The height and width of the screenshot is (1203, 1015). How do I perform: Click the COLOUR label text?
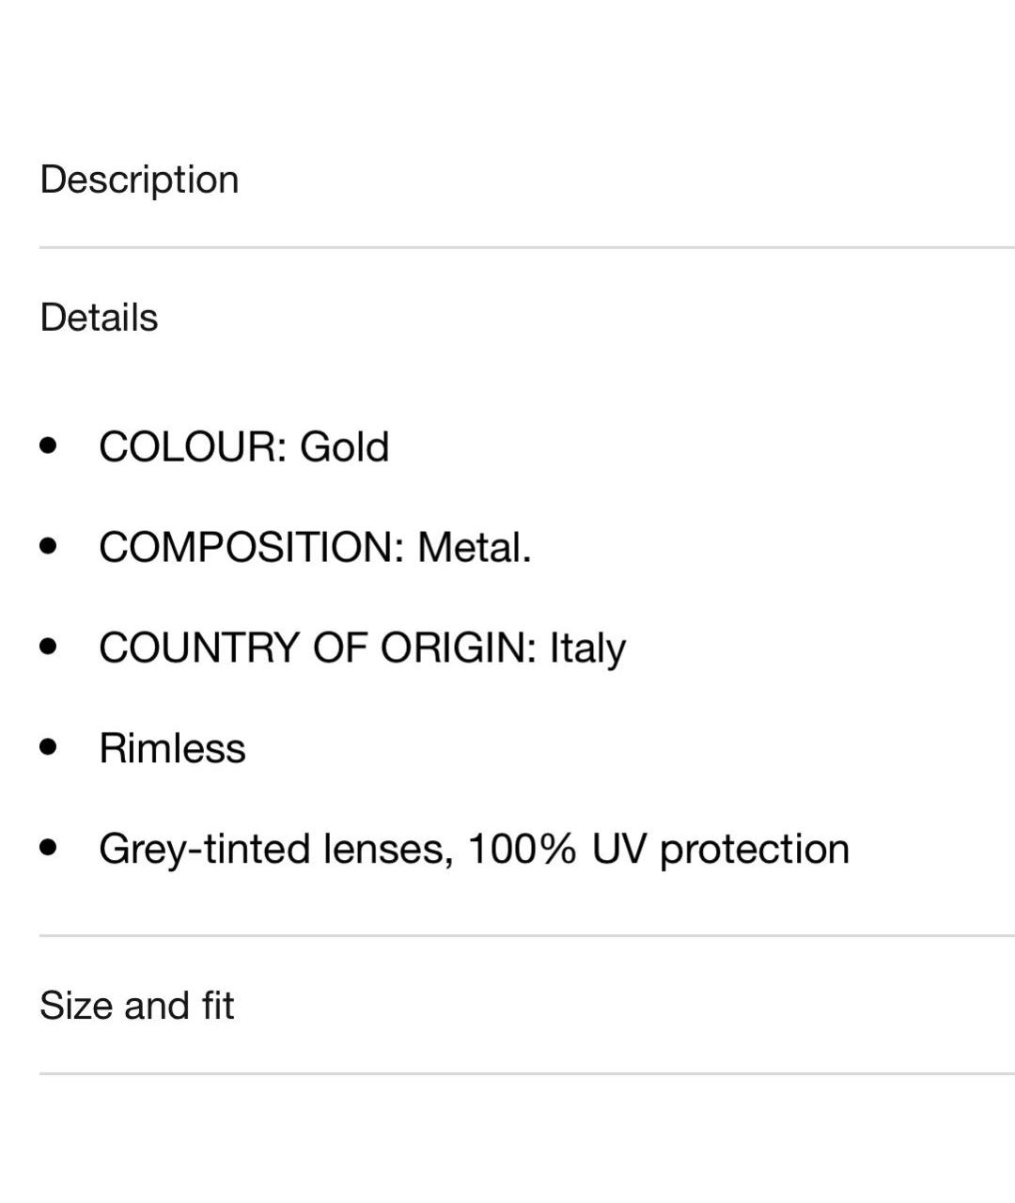(x=193, y=446)
